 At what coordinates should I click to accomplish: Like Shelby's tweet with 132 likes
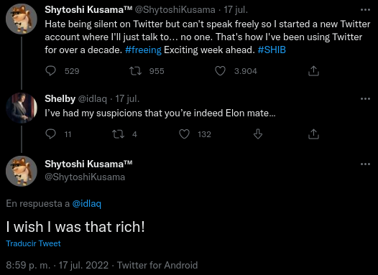click(184, 134)
